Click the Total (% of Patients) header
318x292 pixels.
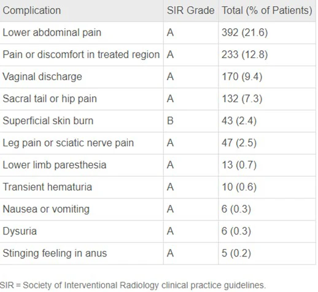point(267,10)
